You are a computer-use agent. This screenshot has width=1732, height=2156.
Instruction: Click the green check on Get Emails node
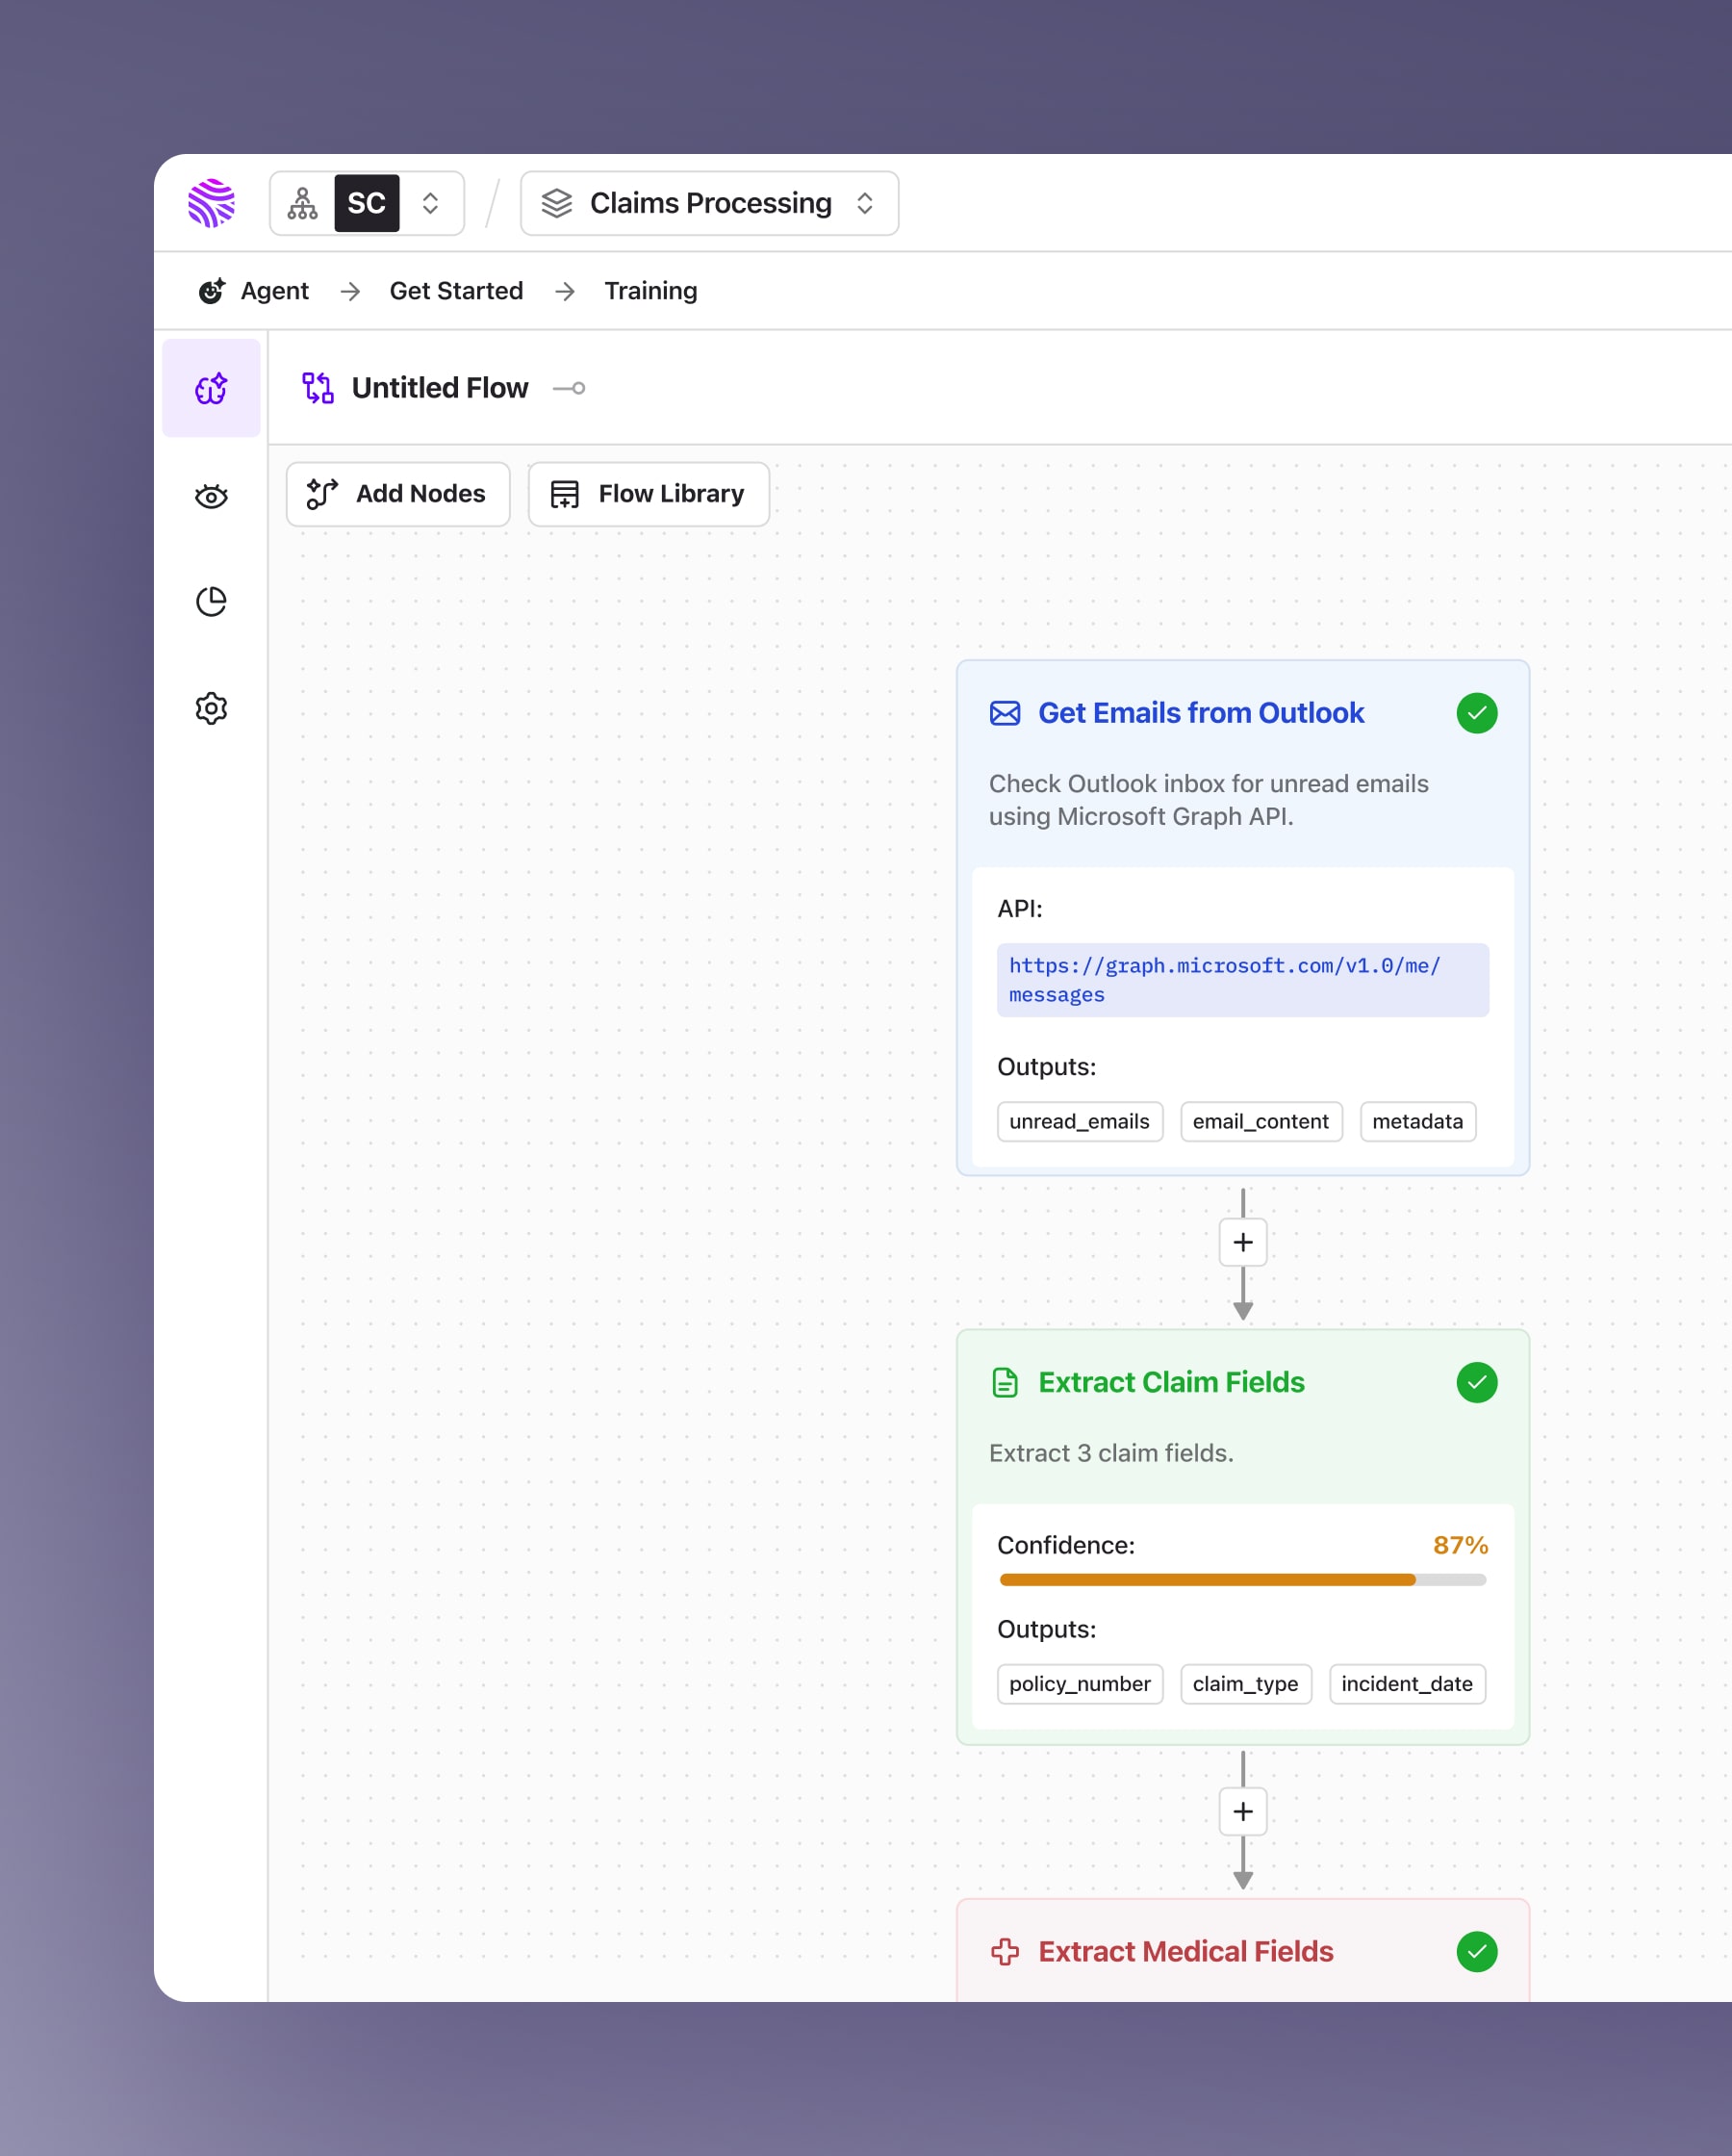(1477, 713)
